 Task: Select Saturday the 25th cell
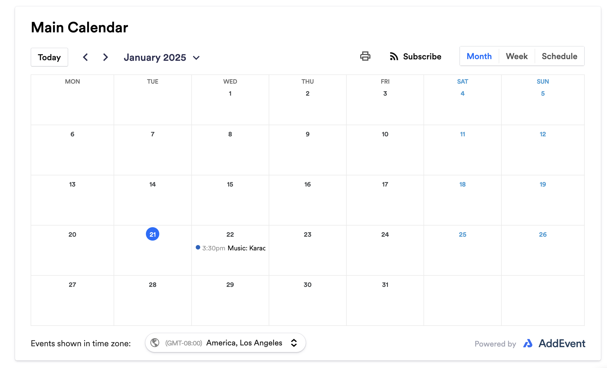[x=462, y=235]
